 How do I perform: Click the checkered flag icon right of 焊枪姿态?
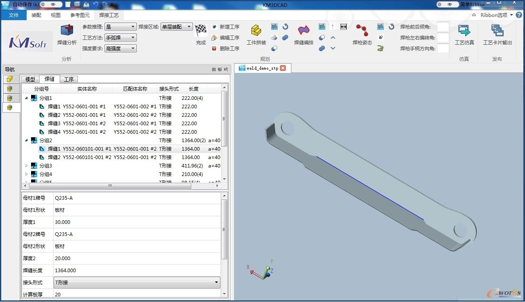point(381,27)
